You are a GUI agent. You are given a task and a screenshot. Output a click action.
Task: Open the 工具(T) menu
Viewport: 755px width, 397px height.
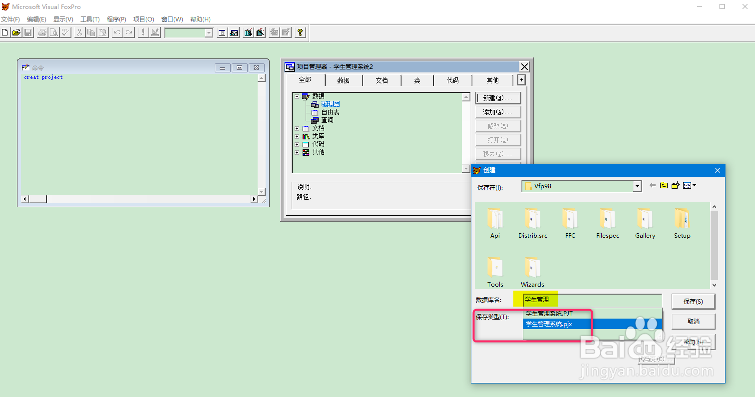[90, 19]
